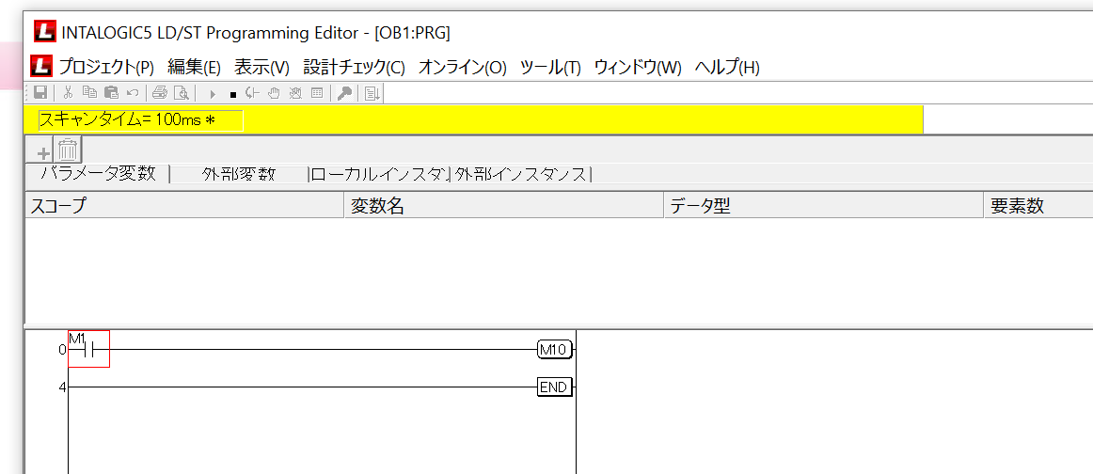Open the オンライン(O) menu

click(x=462, y=67)
